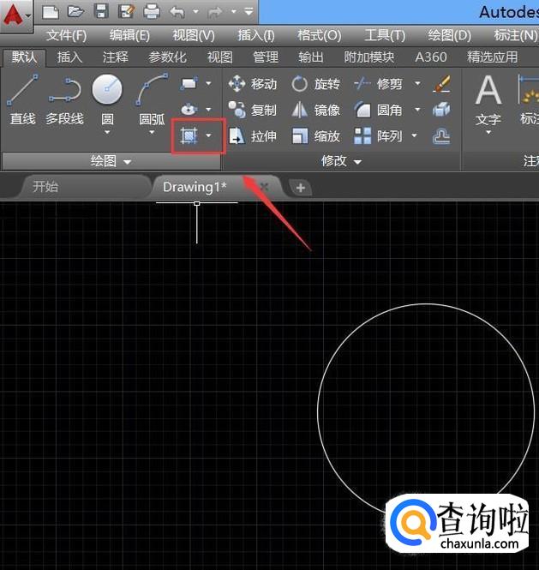539x570 pixels.
Task: Click the Stretch (拉伸) tool
Action: (253, 136)
